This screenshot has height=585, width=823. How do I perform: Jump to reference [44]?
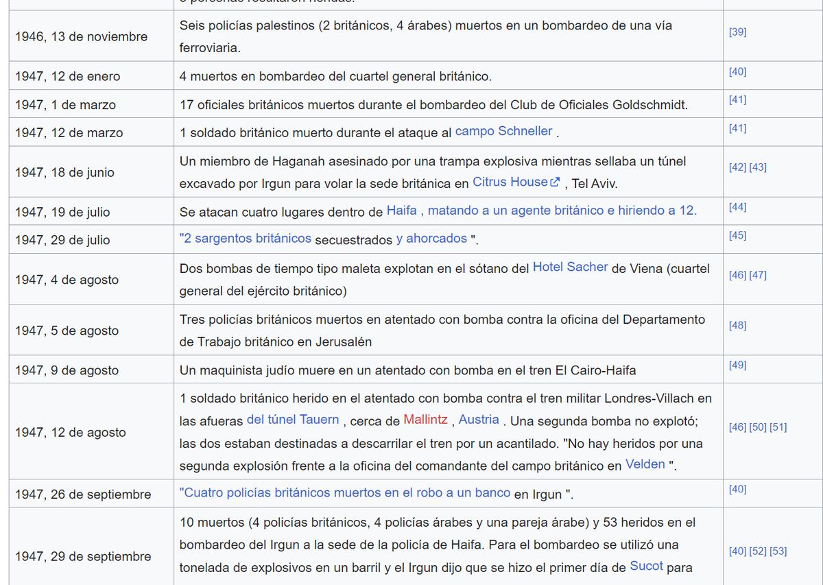[737, 207]
